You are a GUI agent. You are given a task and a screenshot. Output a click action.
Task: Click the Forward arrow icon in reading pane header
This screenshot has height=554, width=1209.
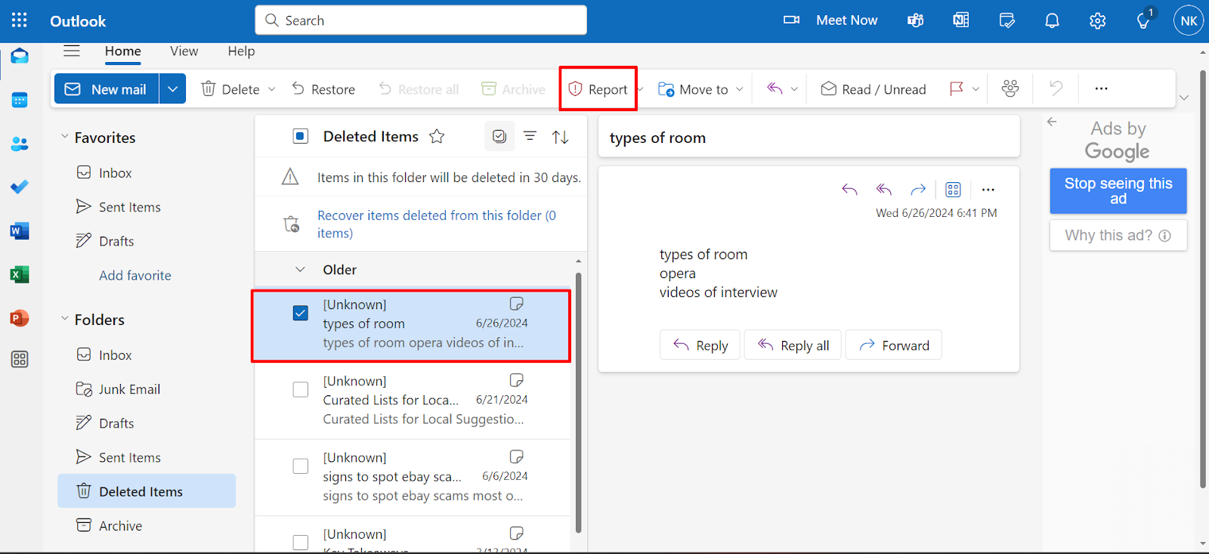pyautogui.click(x=918, y=190)
